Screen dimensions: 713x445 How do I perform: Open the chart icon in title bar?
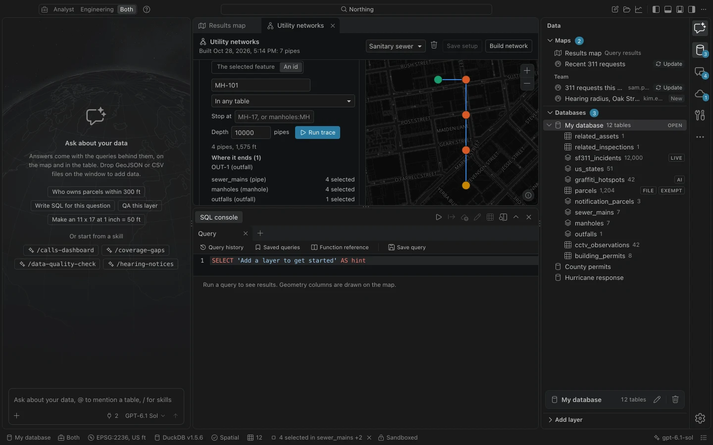pyautogui.click(x=639, y=9)
